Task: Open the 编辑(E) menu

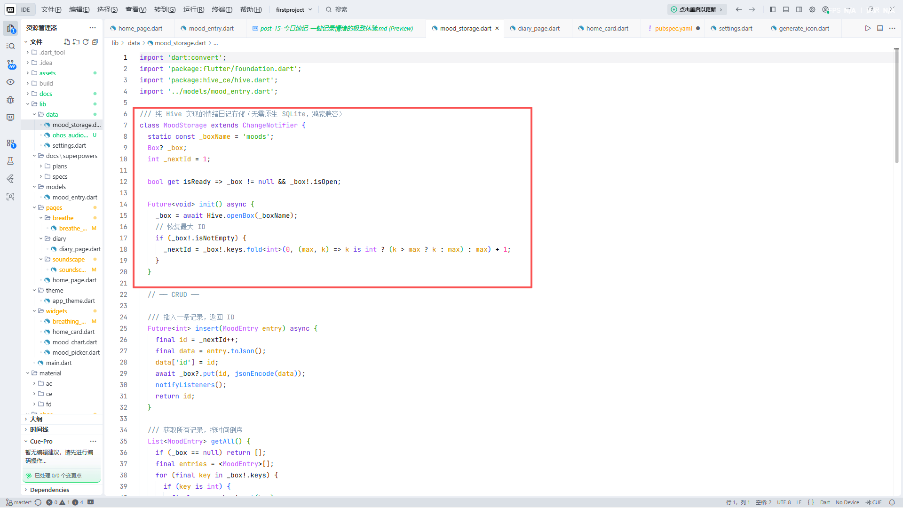Action: point(79,9)
